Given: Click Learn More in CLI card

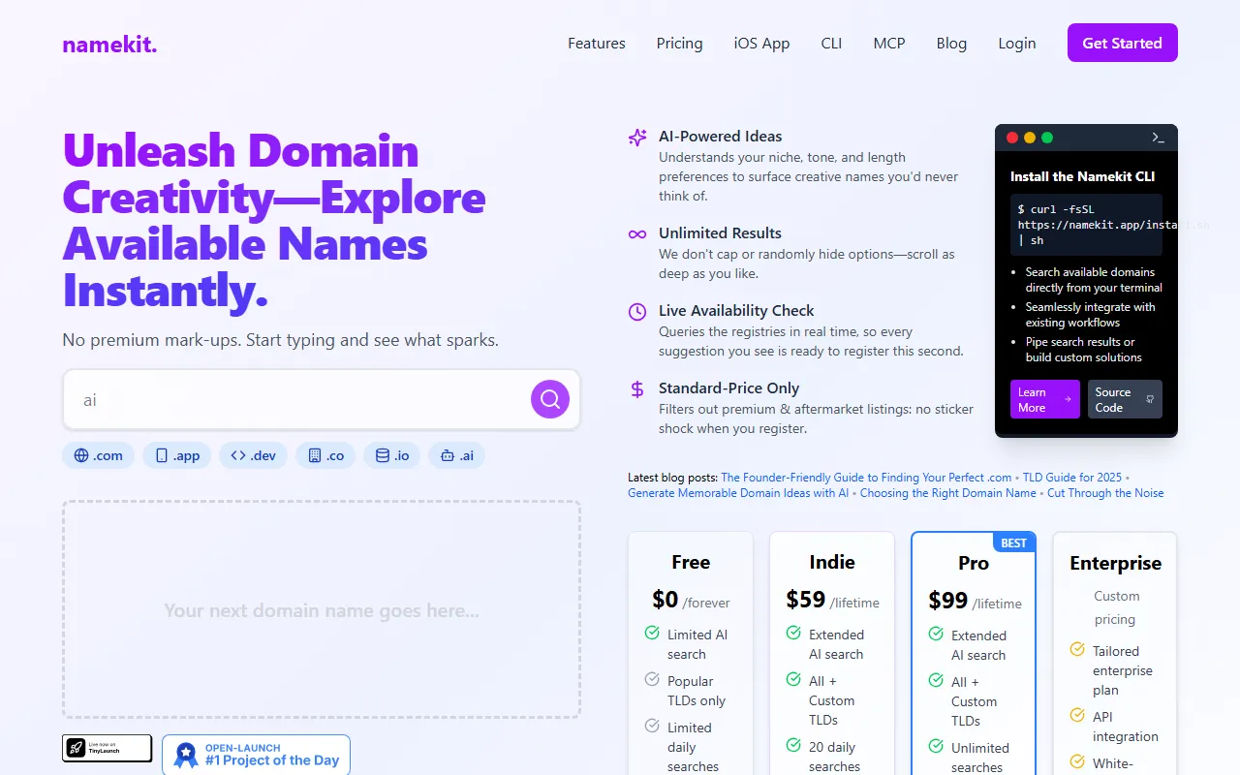Looking at the screenshot, I should 1044,399.
